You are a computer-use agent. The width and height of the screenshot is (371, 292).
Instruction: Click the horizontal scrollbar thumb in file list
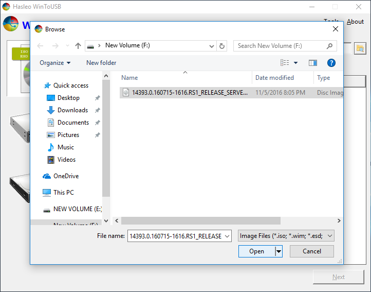pos(201,220)
